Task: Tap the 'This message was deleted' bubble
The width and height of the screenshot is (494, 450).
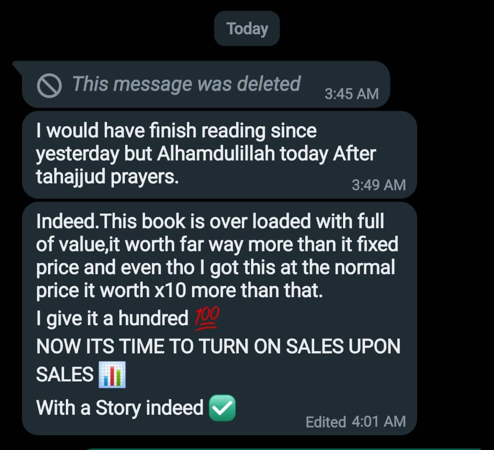Action: click(206, 85)
